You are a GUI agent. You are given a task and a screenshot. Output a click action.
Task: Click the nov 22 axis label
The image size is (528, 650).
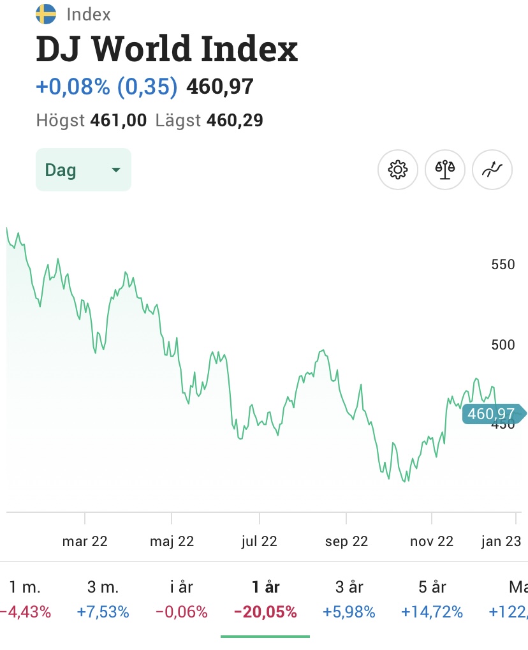click(432, 542)
